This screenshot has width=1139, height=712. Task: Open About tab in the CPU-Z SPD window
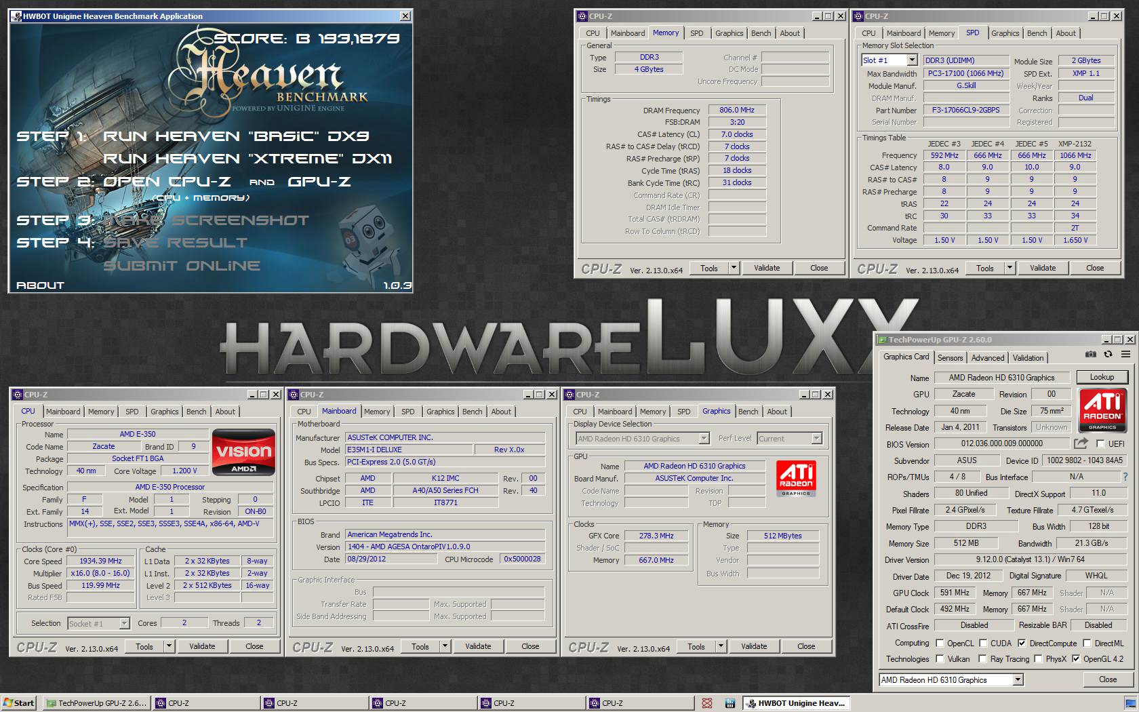(x=1065, y=33)
